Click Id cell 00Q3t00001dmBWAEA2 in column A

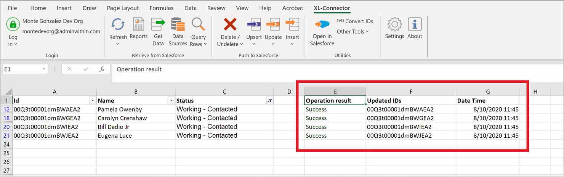54,109
